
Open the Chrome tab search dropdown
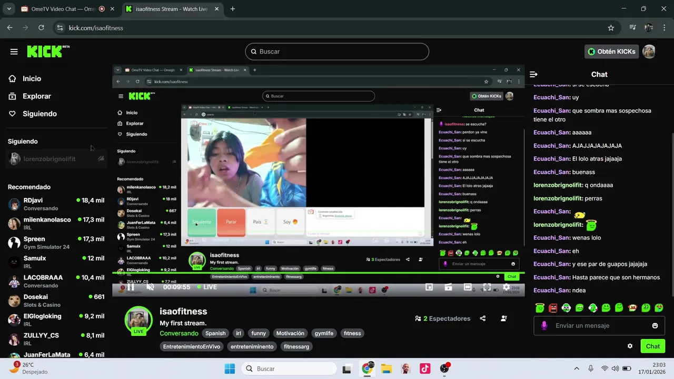(9, 9)
